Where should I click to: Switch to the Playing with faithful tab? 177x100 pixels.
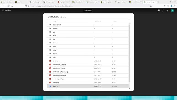64,2
